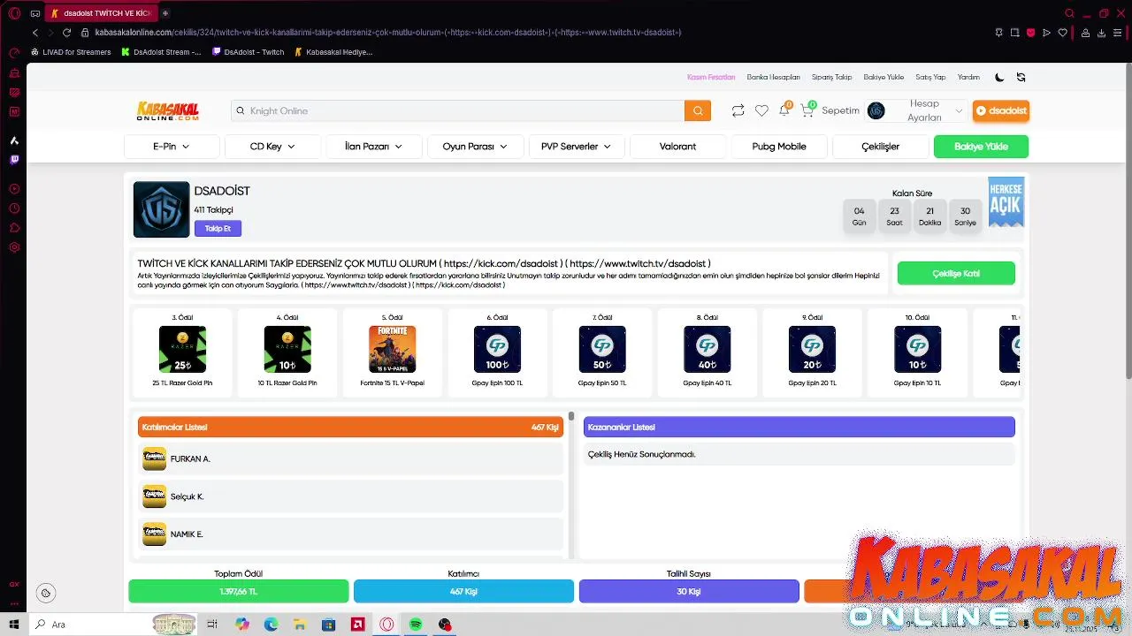Image resolution: width=1132 pixels, height=636 pixels.
Task: Open the DsAdoist - Twitch bookmark
Action: pos(248,52)
